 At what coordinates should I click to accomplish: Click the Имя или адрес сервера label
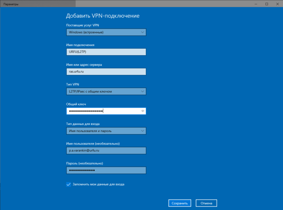84,65
